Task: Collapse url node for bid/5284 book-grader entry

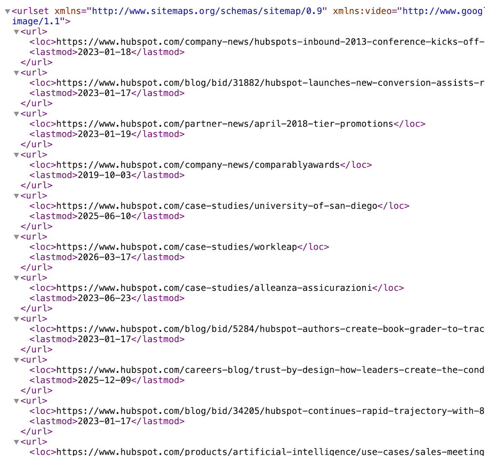Action: click(x=16, y=319)
